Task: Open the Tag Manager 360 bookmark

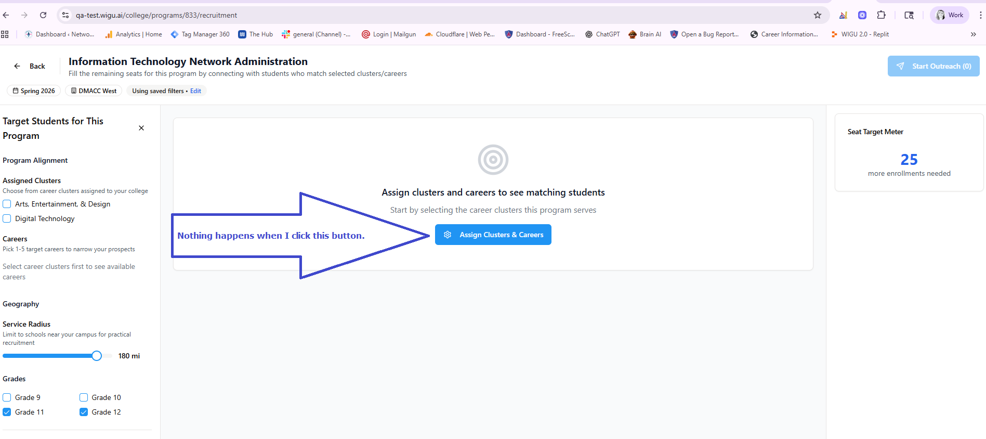Action: [200, 34]
